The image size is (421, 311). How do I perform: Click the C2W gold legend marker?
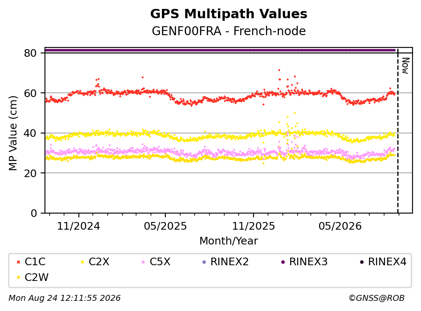[x=19, y=278]
